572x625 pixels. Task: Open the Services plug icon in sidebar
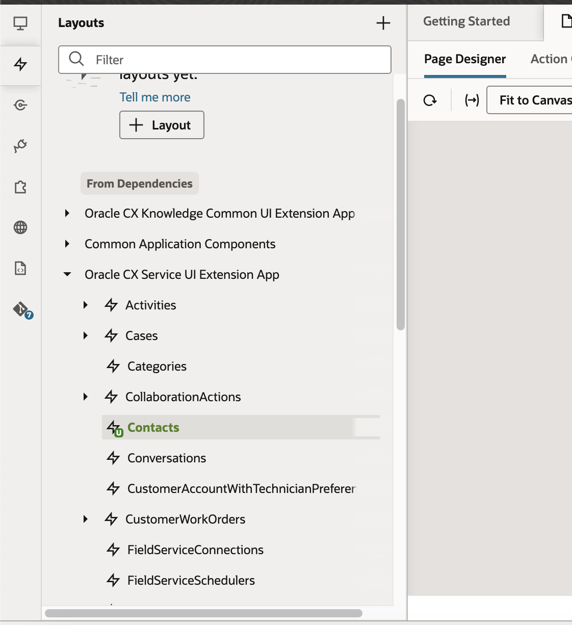click(20, 146)
